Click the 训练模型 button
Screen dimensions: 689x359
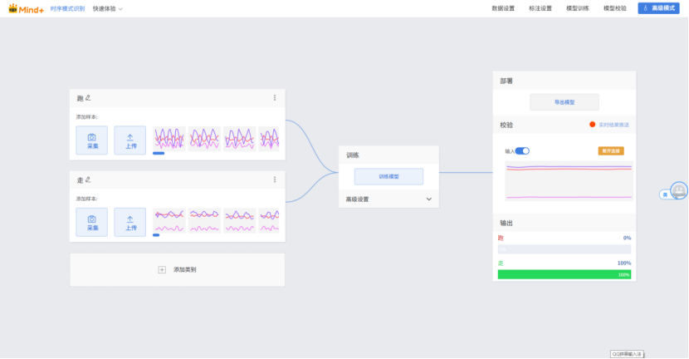click(388, 176)
